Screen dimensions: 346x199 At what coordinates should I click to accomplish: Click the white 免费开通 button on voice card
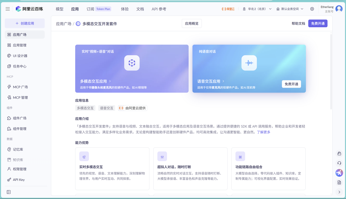click(291, 84)
